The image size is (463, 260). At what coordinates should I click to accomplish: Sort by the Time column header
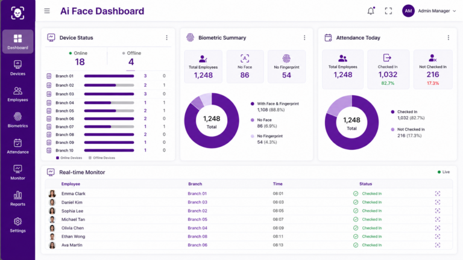coord(277,184)
